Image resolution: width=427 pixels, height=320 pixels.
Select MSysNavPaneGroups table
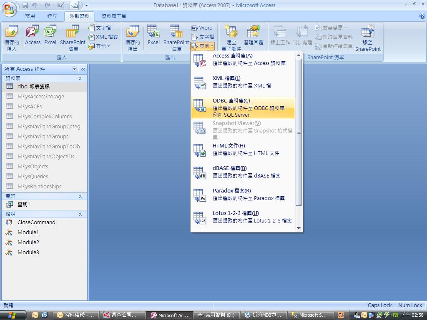tap(45, 137)
